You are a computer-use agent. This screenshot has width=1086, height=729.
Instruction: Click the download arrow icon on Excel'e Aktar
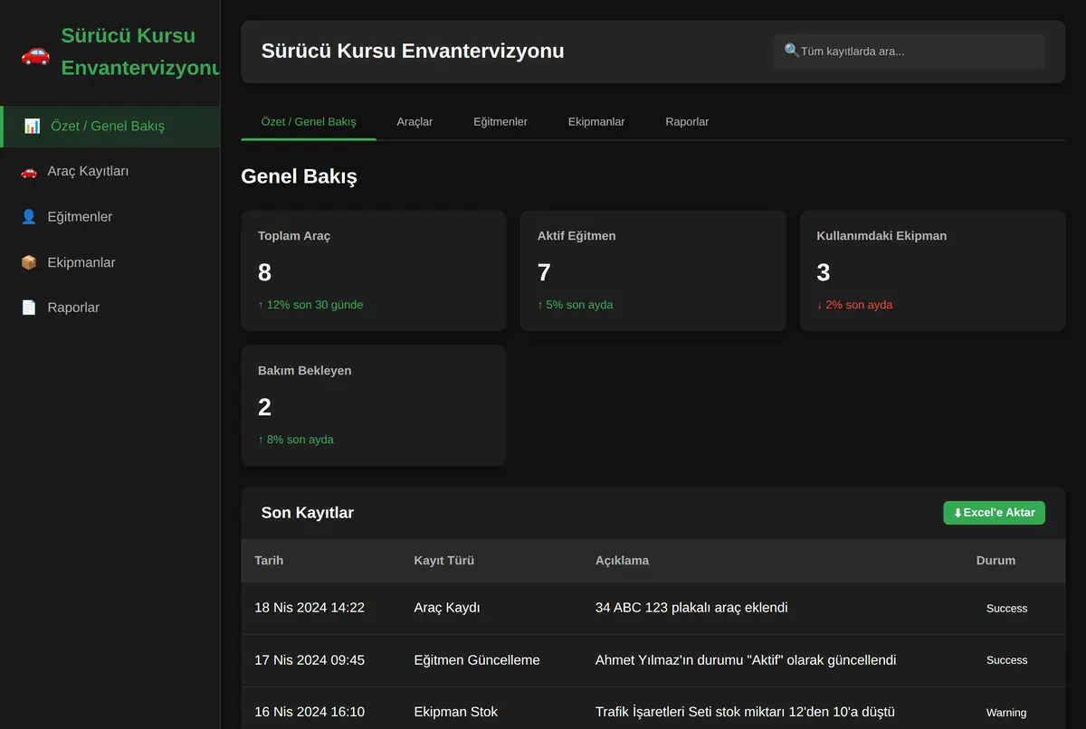(x=957, y=513)
